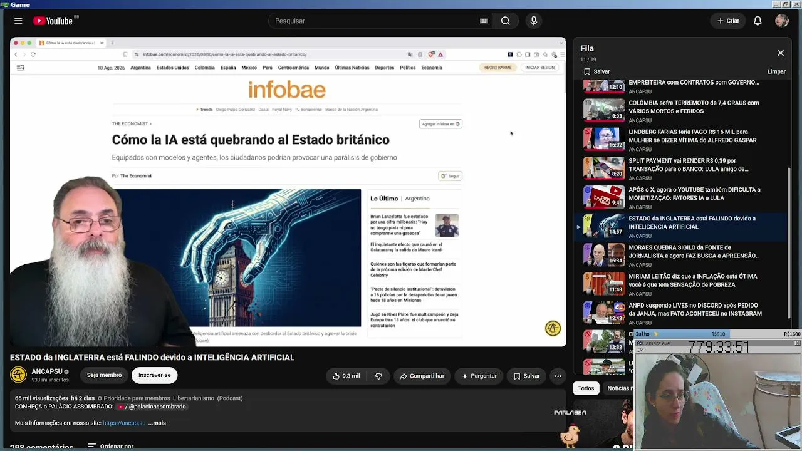802x451 pixels.
Task: Select the COLÔMBIA sofre TERREMOTO thumbnail
Action: [x=604, y=110]
